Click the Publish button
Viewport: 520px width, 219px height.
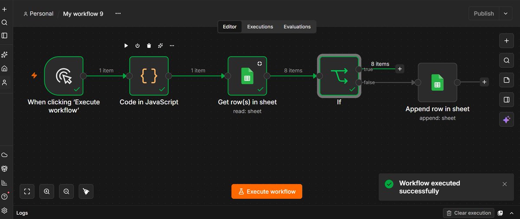click(484, 13)
